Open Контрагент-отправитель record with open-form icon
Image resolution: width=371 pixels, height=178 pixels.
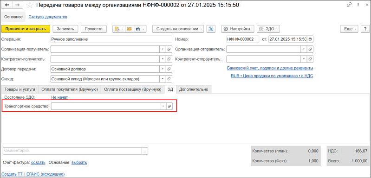click(x=310, y=59)
